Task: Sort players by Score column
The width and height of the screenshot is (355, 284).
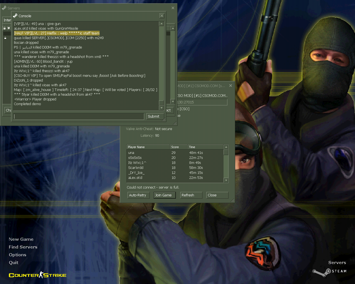Action: click(178, 147)
